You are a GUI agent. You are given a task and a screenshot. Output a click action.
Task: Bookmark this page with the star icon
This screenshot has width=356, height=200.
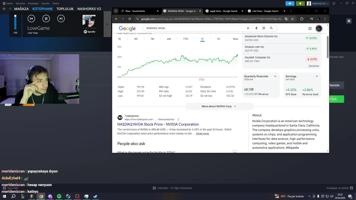(292, 19)
